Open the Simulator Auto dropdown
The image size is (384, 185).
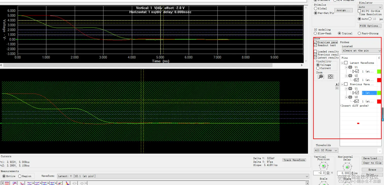pos(370,7)
